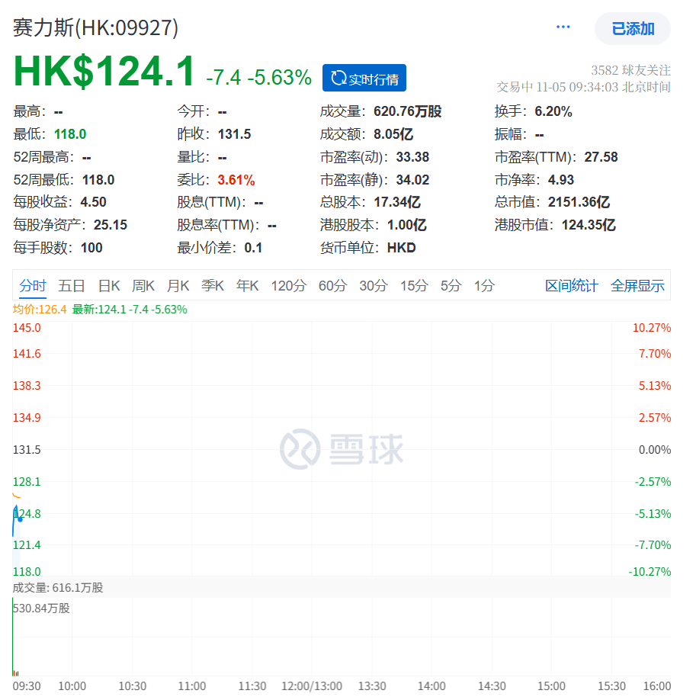This screenshot has width=693, height=700.
Task: Switch to the 日K chart tab
Action: 109,286
